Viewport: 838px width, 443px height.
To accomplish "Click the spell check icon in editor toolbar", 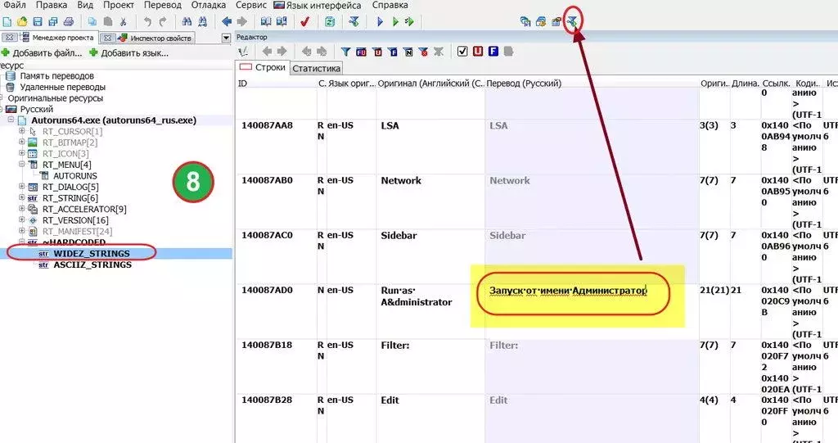I will [243, 52].
